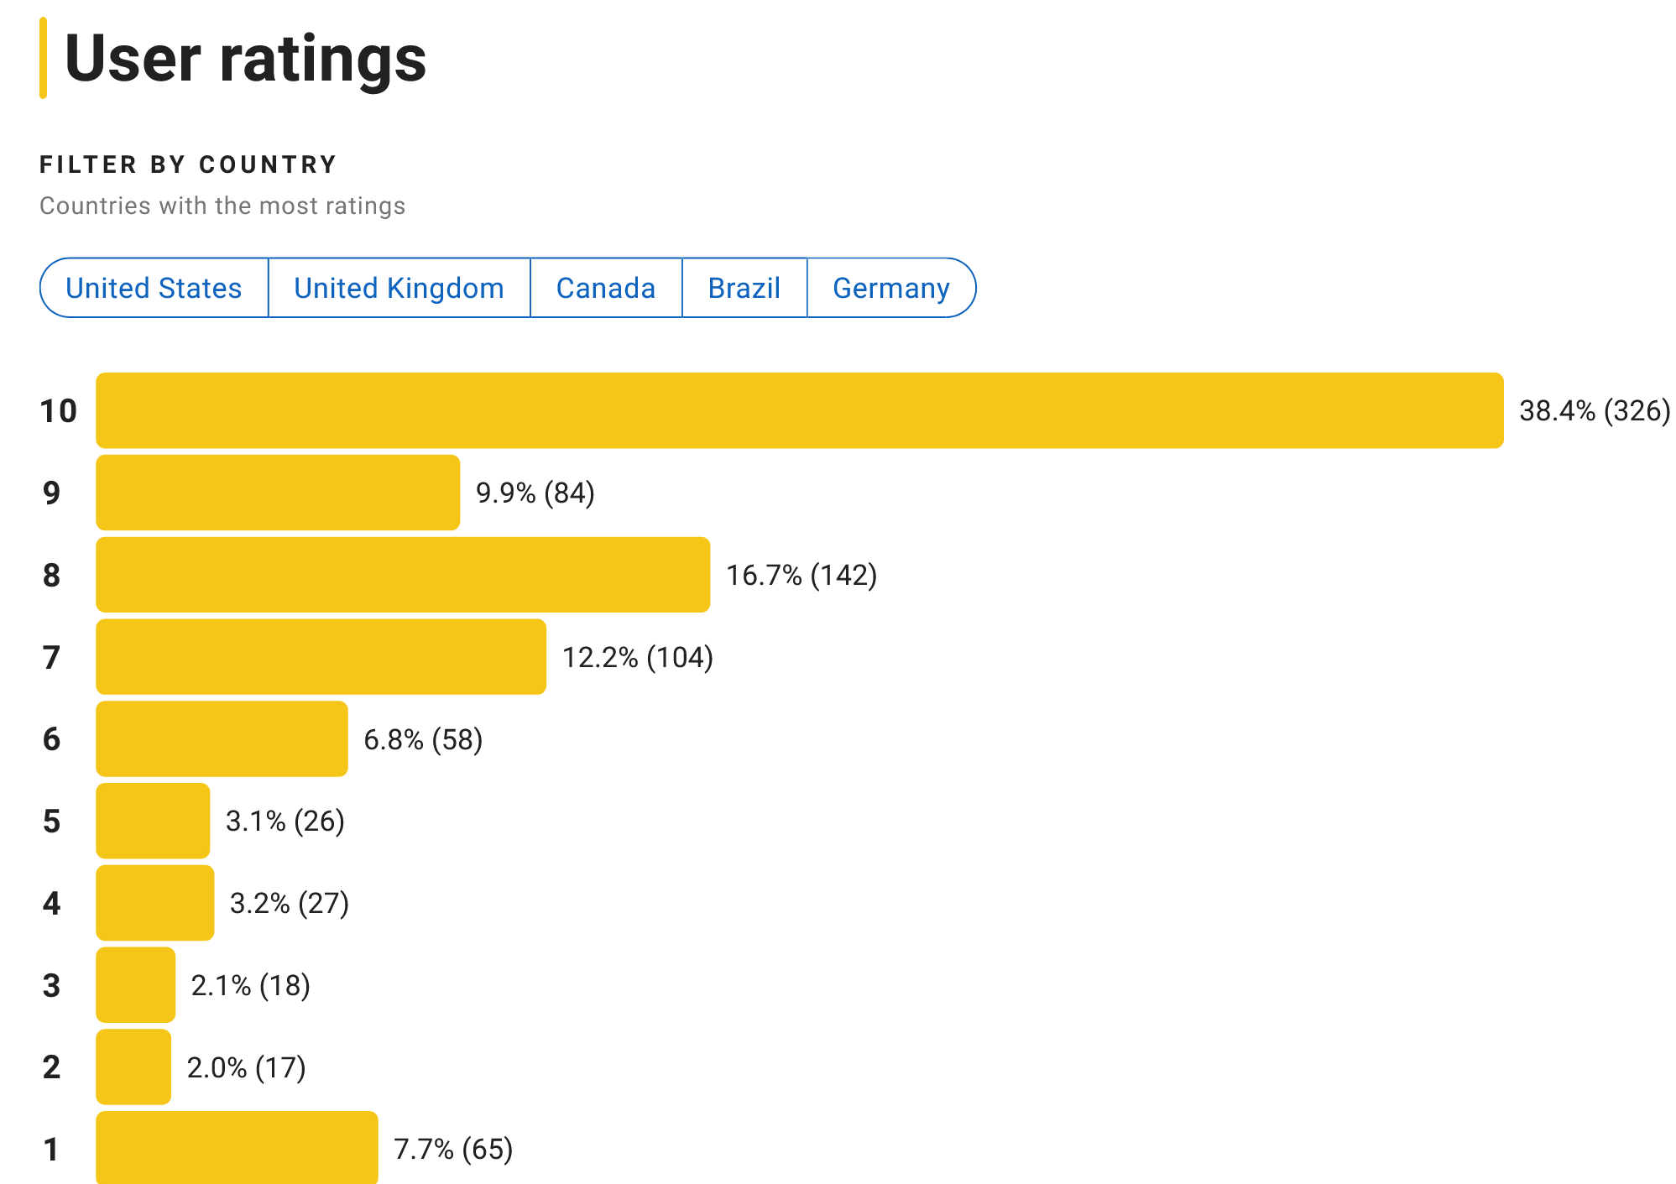Toggle the Canada country filter

coord(606,288)
